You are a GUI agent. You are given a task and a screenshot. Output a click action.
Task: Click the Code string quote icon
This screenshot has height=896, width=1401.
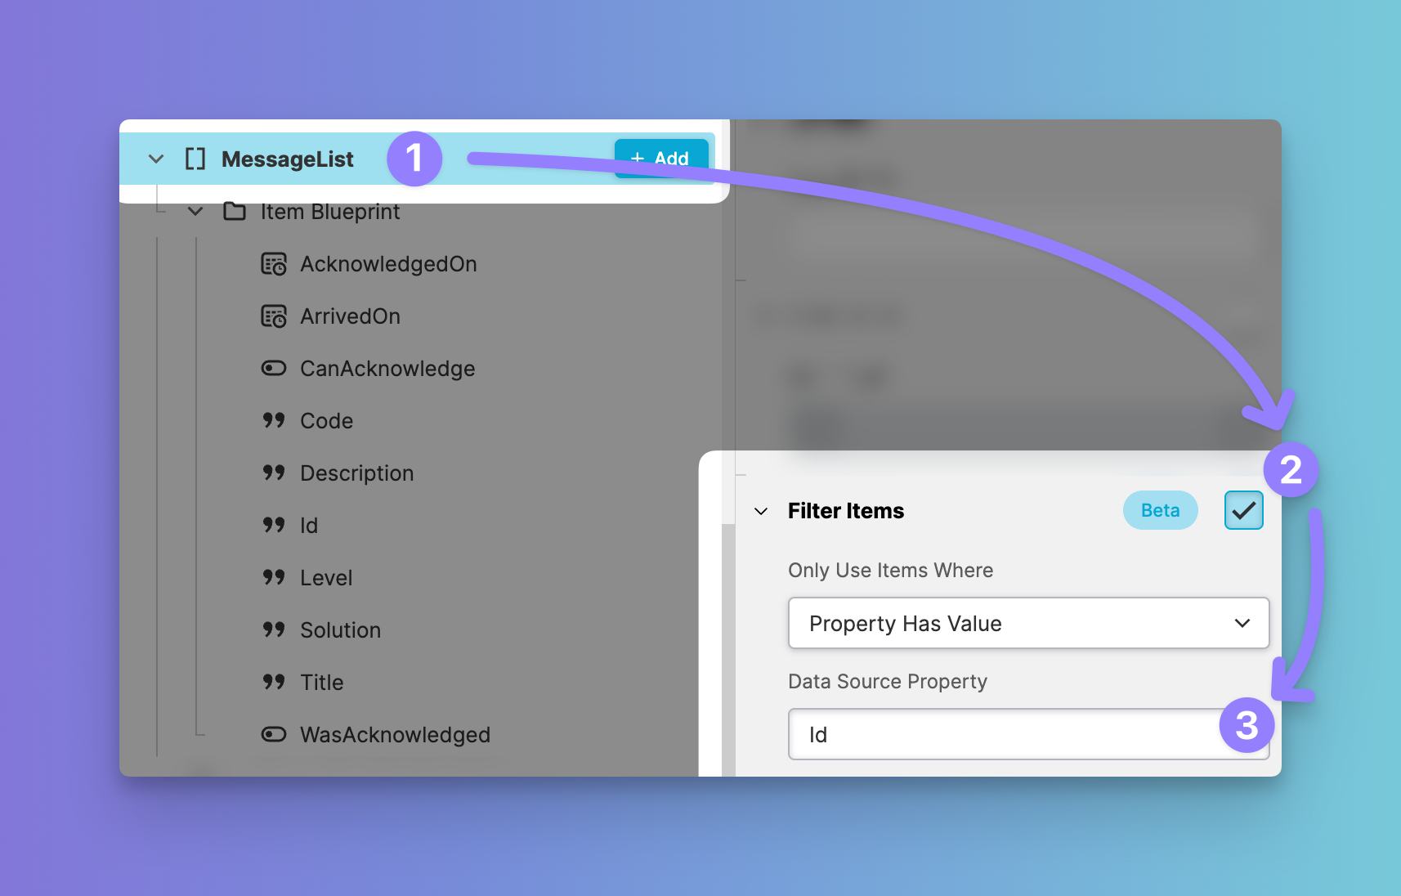pyautogui.click(x=274, y=421)
